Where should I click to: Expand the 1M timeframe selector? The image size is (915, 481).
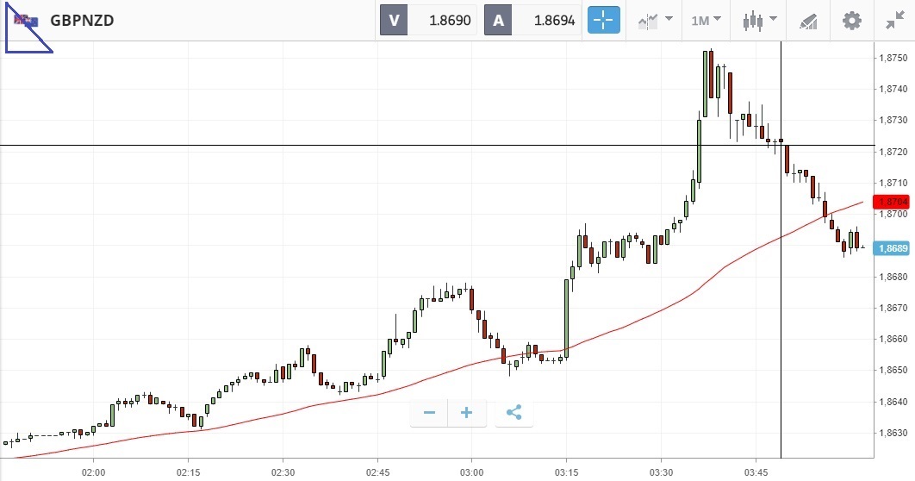[706, 20]
